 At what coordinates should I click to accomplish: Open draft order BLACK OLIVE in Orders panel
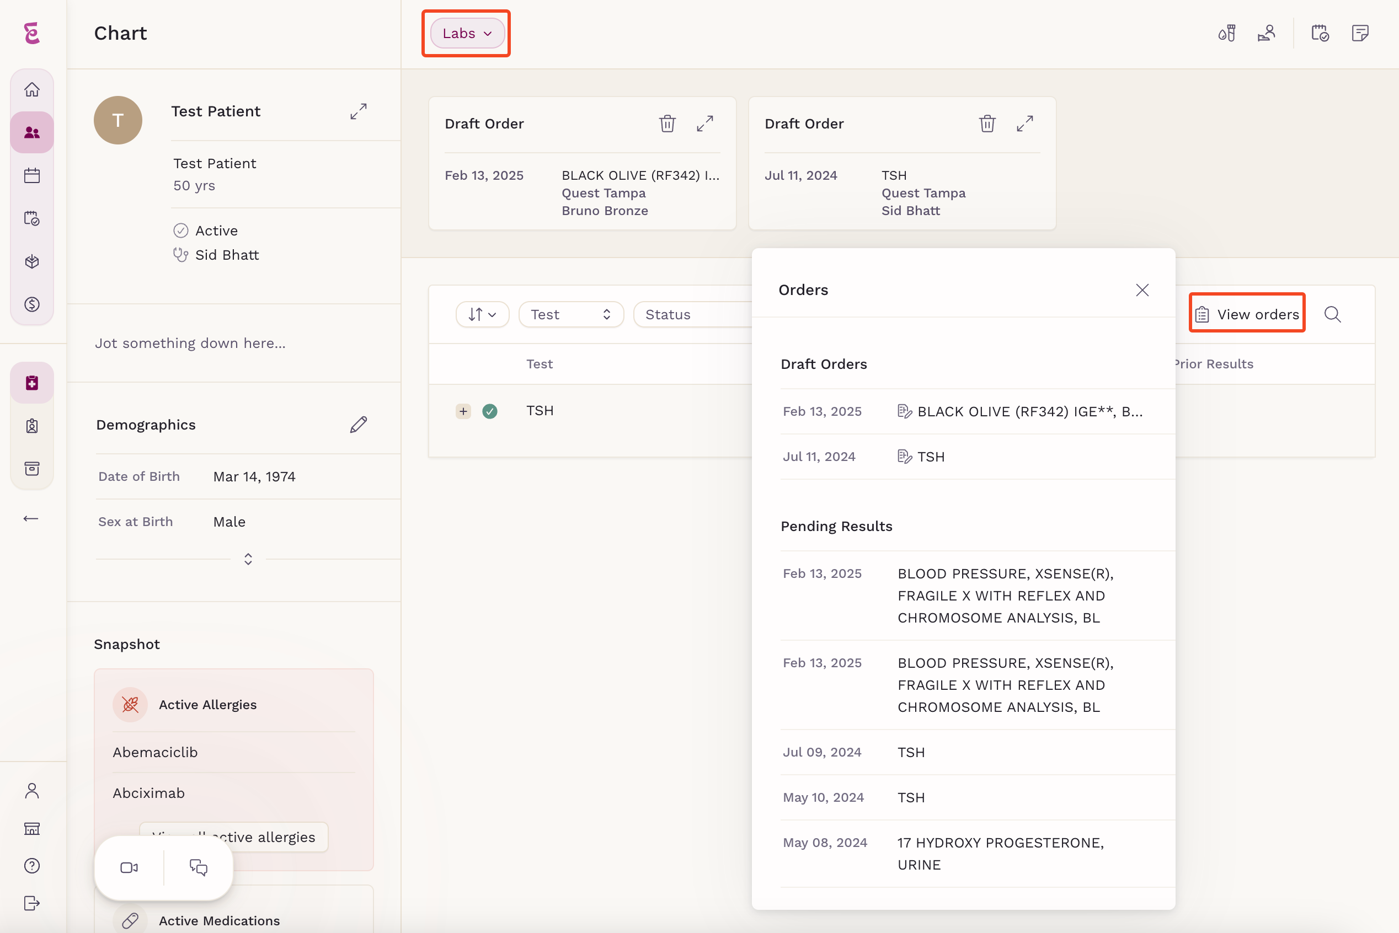(978, 411)
